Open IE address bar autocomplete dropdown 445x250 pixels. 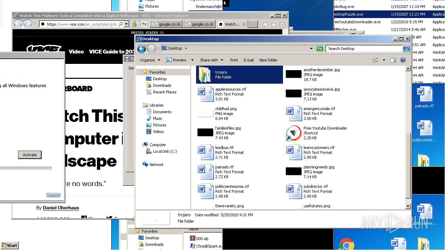pyautogui.click(x=127, y=24)
